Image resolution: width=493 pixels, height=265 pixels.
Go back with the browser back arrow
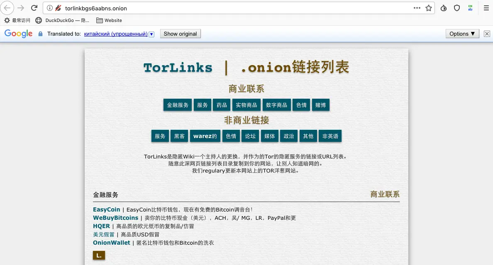(x=7, y=8)
